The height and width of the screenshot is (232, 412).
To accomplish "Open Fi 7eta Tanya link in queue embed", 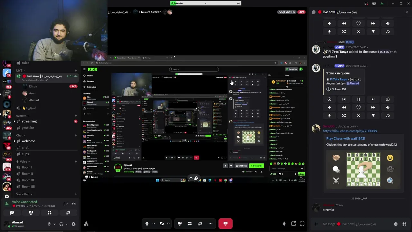I will tap(338, 79).
